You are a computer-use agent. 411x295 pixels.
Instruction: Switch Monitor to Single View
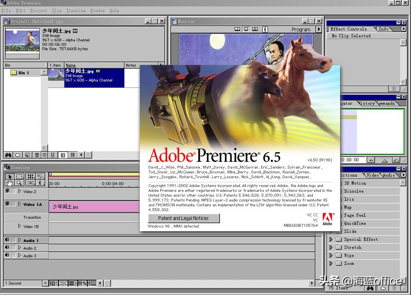pos(246,29)
